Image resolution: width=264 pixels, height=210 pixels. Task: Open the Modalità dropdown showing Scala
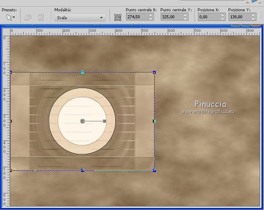tap(80, 17)
